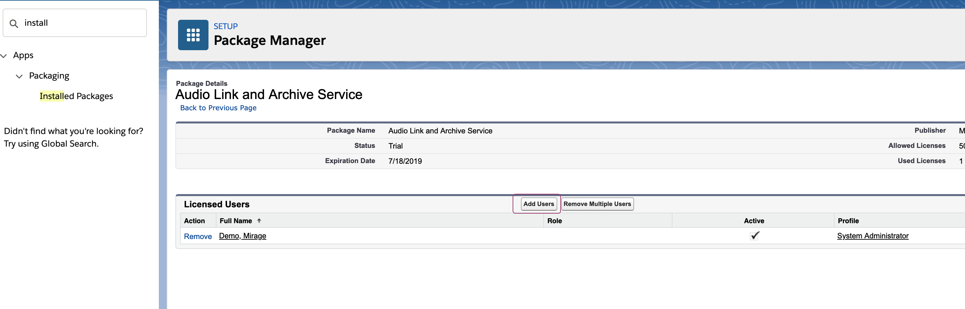965x309 pixels.
Task: Click the Active checkmark for Demo, Mirage
Action: click(x=754, y=235)
